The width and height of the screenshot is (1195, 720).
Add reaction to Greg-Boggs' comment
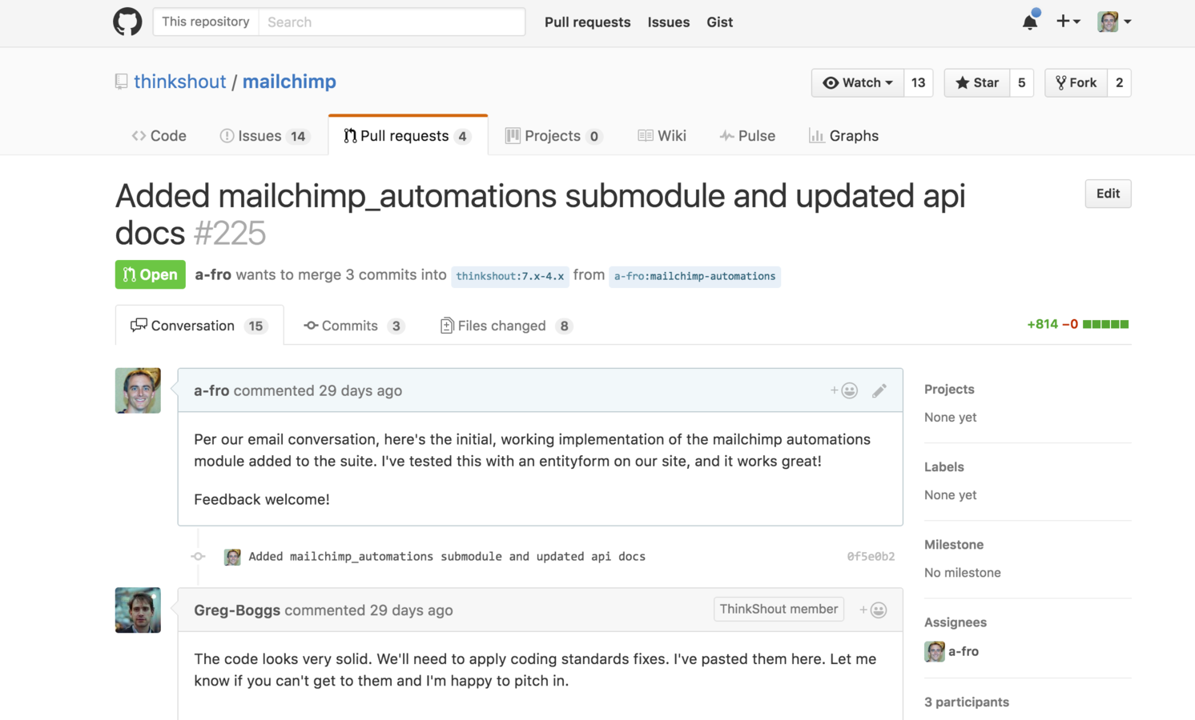tap(873, 610)
